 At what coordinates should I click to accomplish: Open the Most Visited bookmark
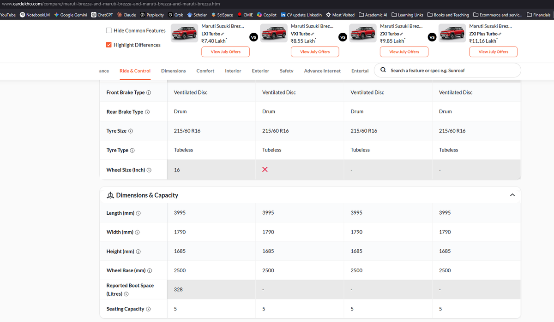(x=340, y=15)
